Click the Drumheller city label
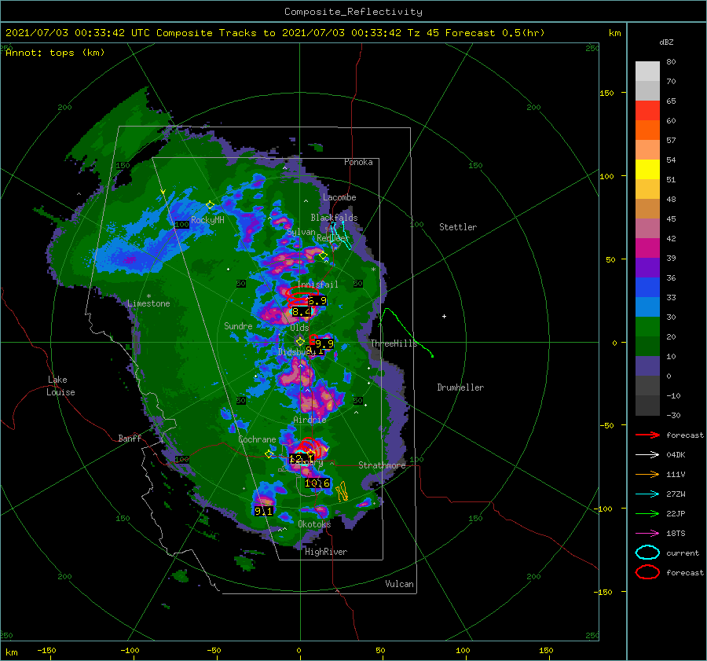The image size is (707, 661). tap(460, 387)
